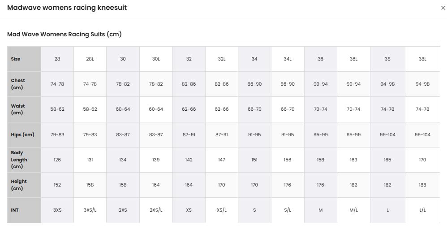
Task: Click the Chest (cm) row header
Action: 24,84
